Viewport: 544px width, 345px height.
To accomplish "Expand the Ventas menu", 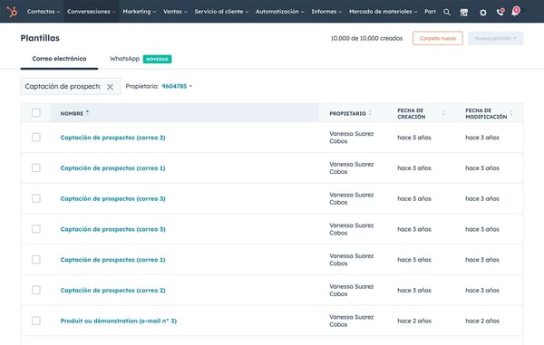I will coord(175,12).
